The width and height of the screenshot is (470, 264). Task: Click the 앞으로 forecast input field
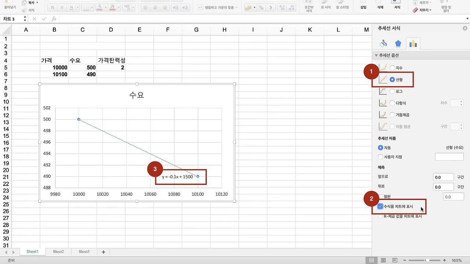[x=443, y=176]
